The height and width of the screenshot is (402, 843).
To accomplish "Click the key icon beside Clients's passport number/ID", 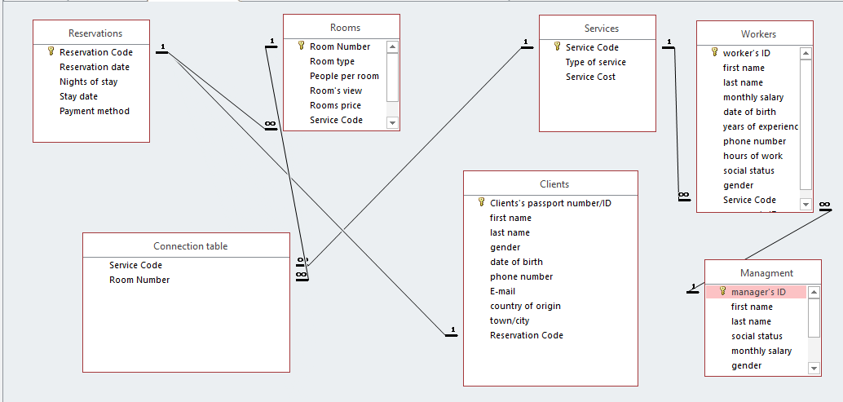I will point(481,203).
